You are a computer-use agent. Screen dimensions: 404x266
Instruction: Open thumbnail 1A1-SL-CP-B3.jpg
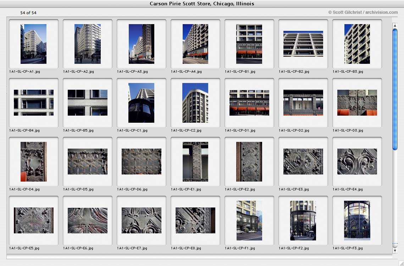[357, 44]
